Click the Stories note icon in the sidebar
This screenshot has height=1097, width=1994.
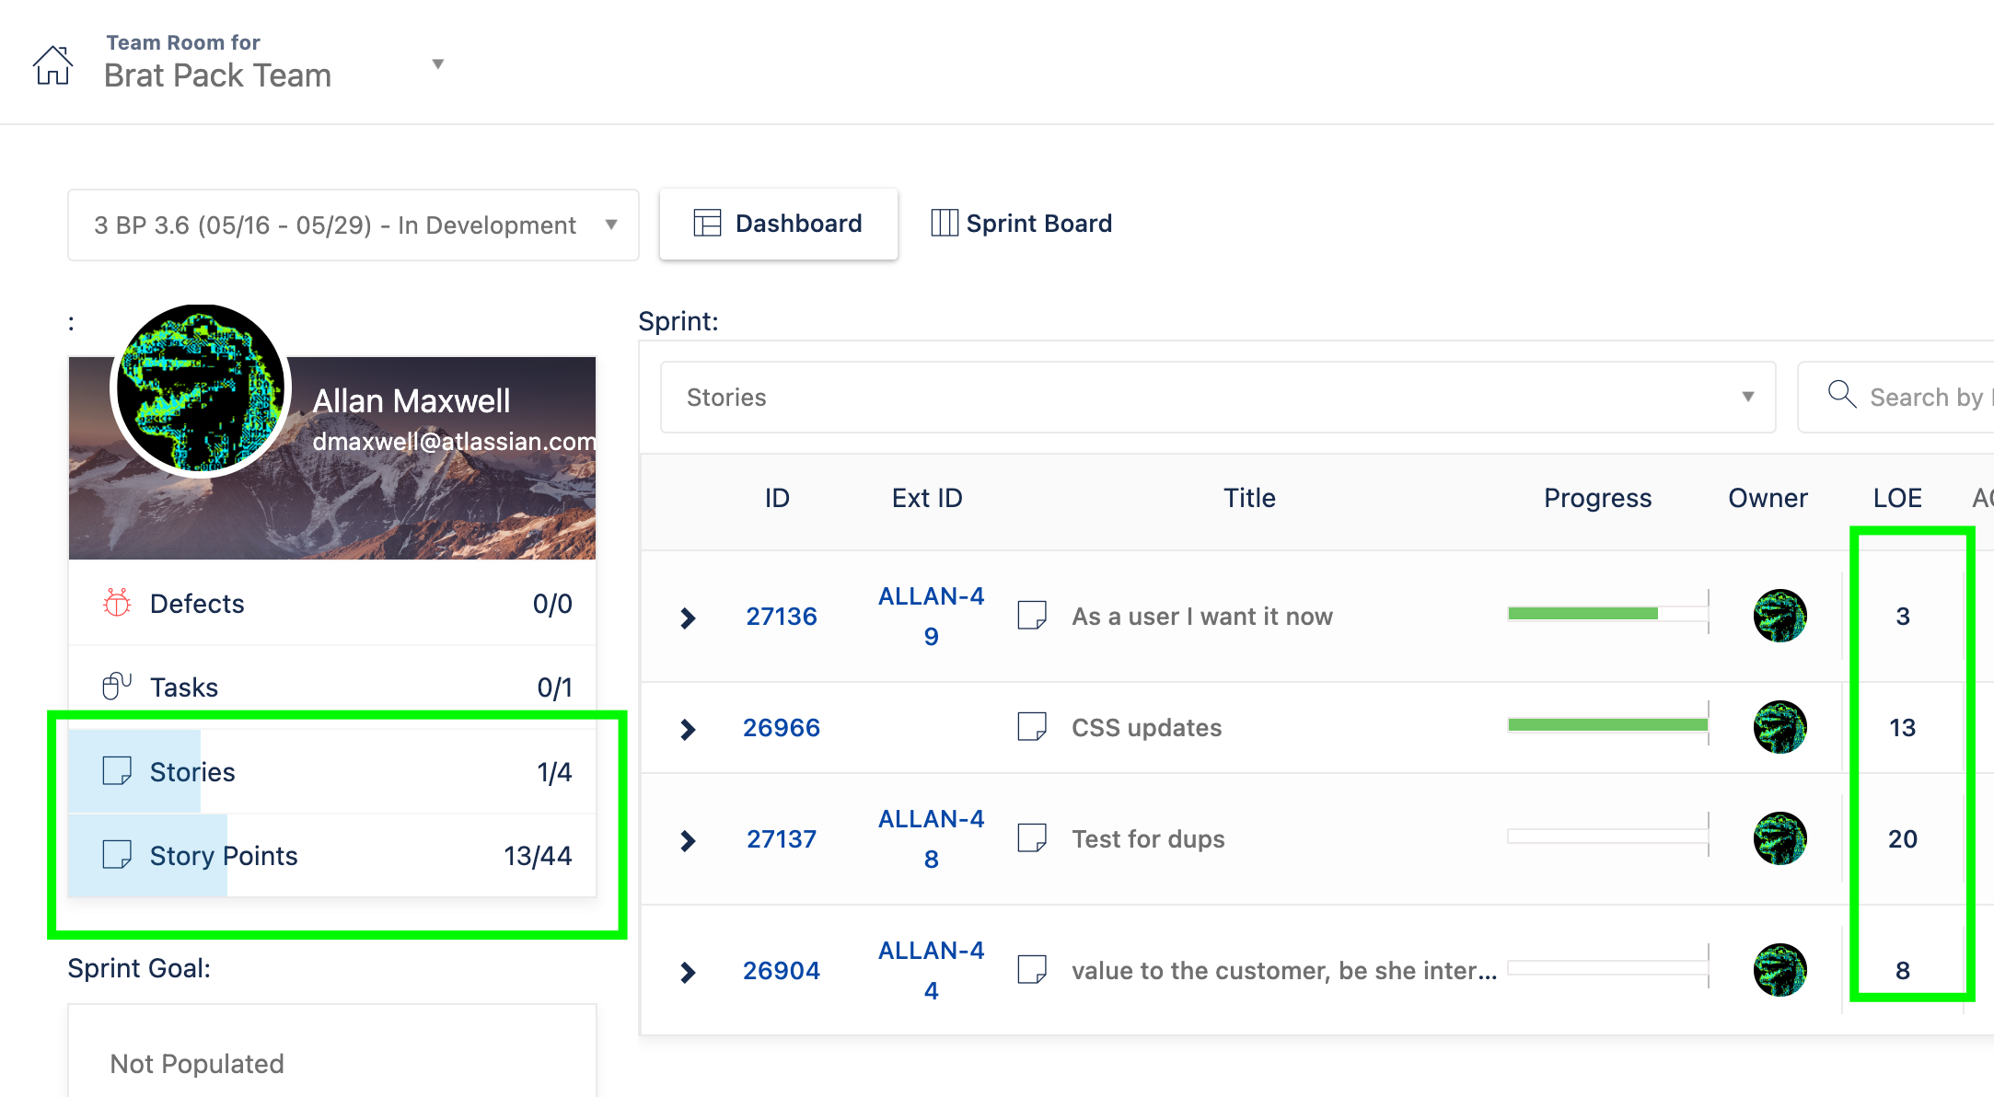click(x=119, y=771)
